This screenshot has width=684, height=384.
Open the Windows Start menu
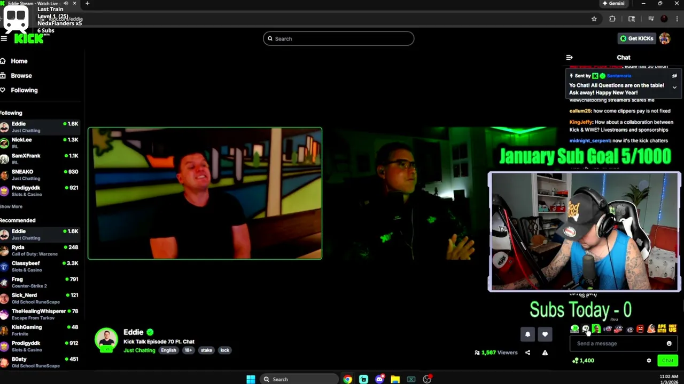point(251,379)
